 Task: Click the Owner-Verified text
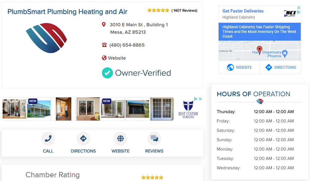coord(143,73)
